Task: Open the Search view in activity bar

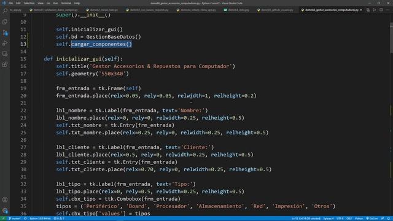Action: (5, 11)
